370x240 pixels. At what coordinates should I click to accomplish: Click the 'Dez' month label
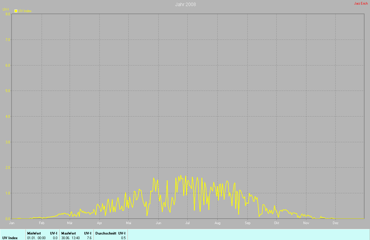(336, 223)
